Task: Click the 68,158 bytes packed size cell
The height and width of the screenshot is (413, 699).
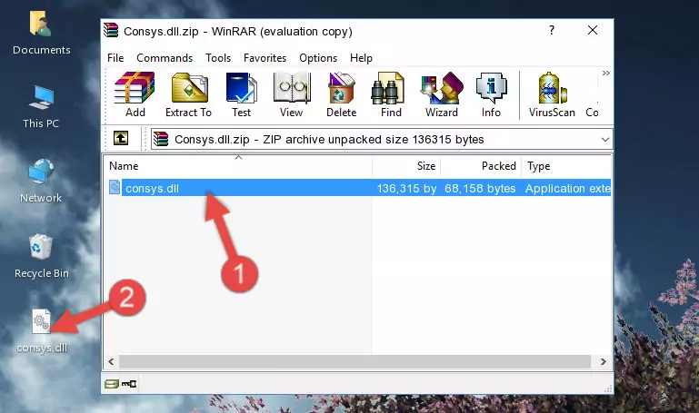Action: pyautogui.click(x=480, y=189)
